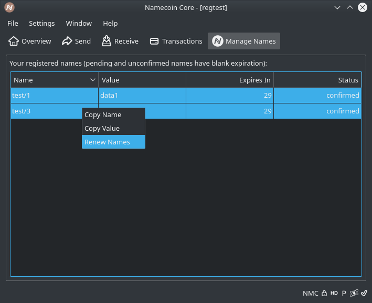The image size is (372, 303).
Task: Sort by the Expires In column header
Action: tap(230, 80)
